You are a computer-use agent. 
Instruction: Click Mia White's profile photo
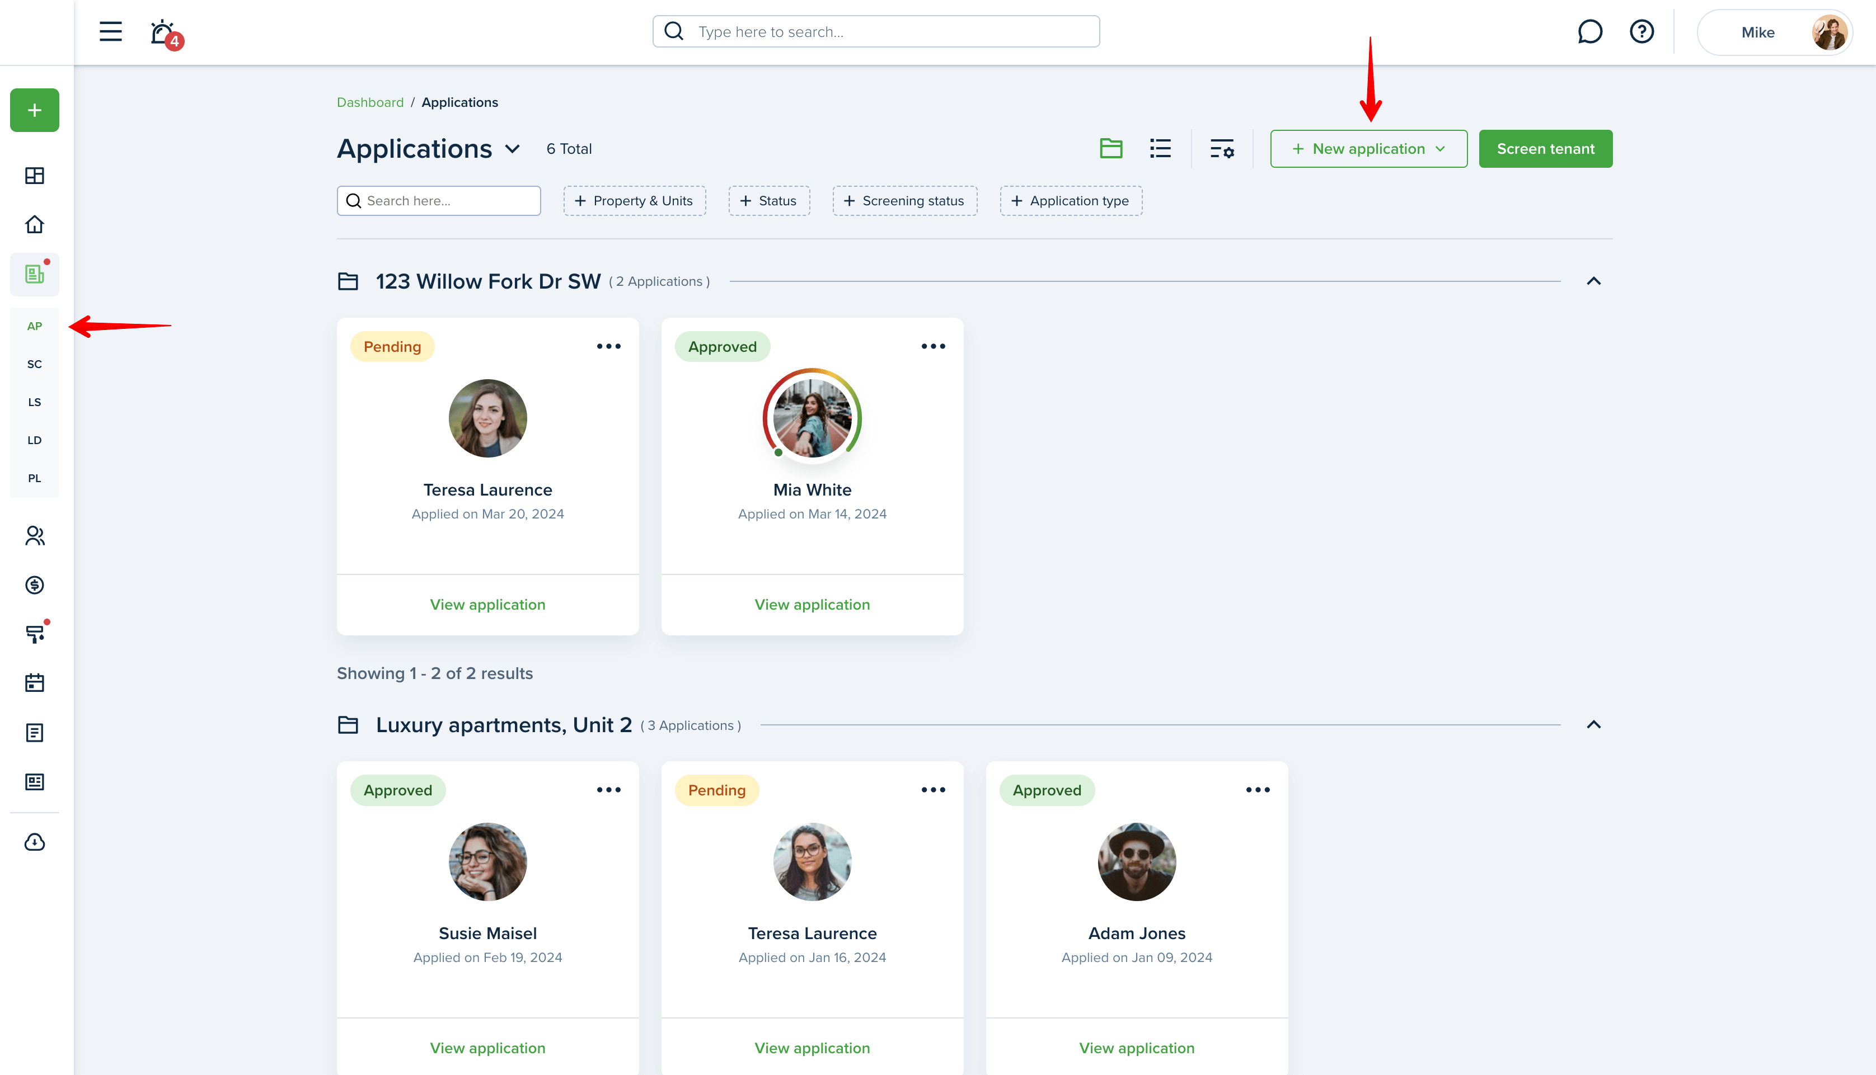point(812,418)
